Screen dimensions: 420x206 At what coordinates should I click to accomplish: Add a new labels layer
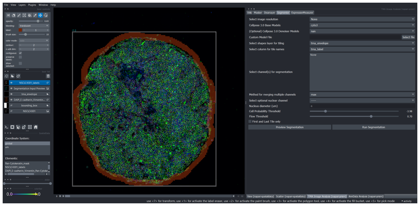click(x=18, y=76)
